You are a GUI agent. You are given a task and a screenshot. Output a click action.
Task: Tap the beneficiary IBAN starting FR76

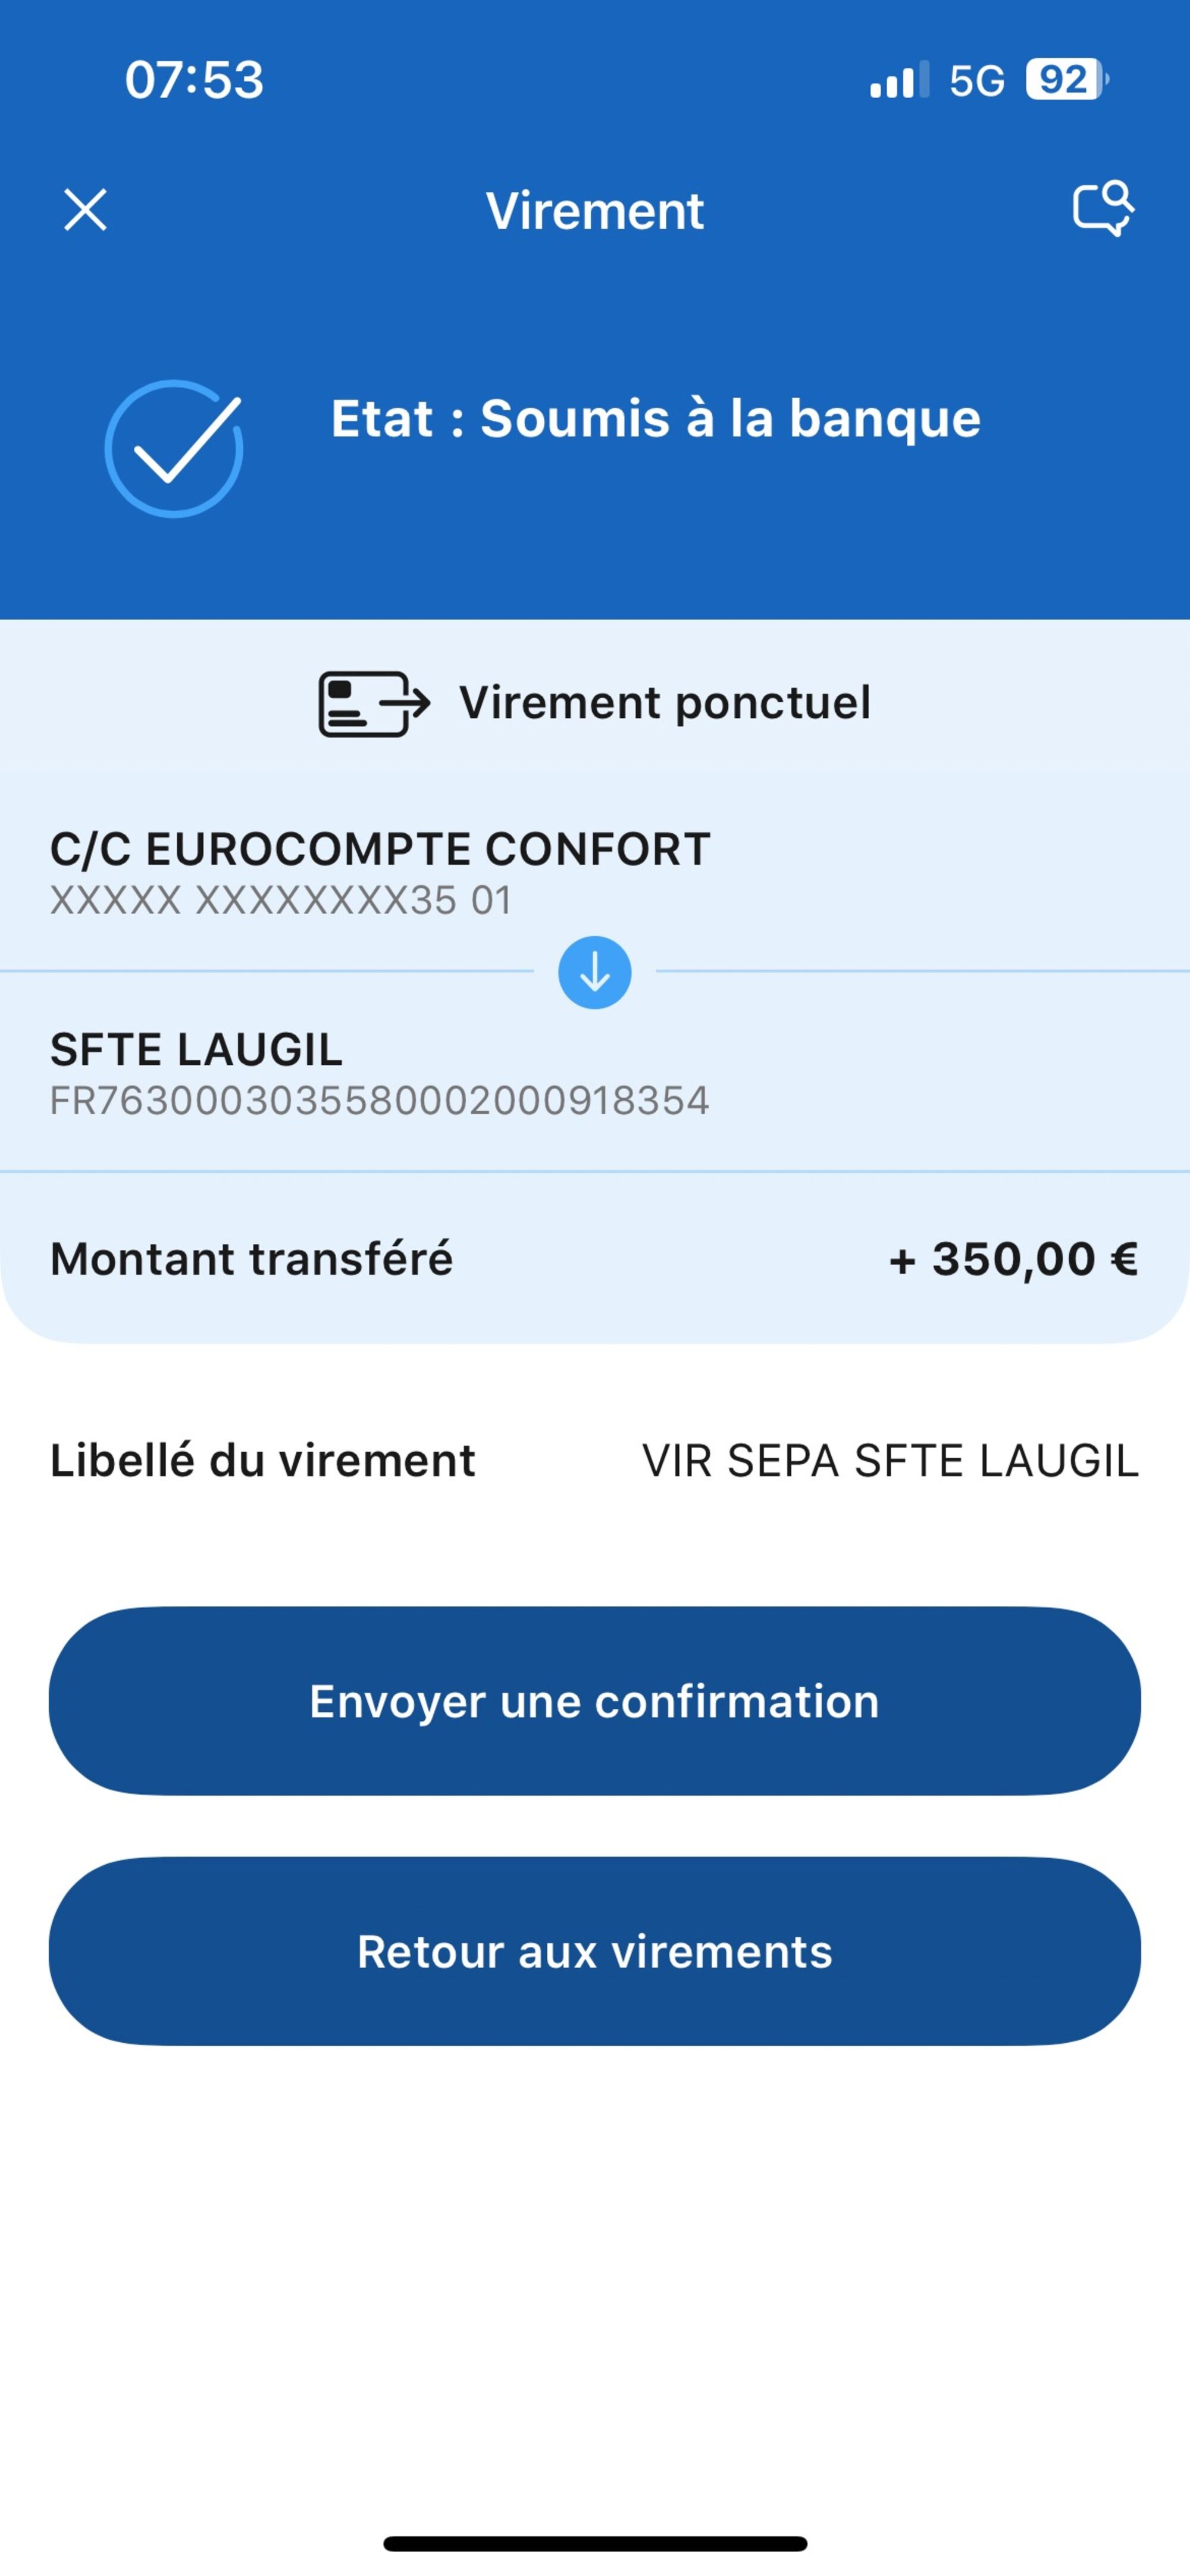(x=380, y=1101)
